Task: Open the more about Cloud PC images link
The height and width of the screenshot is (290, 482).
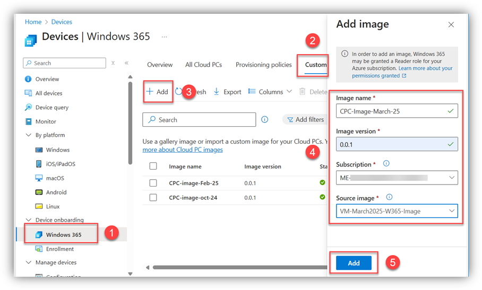Action: click(x=183, y=150)
